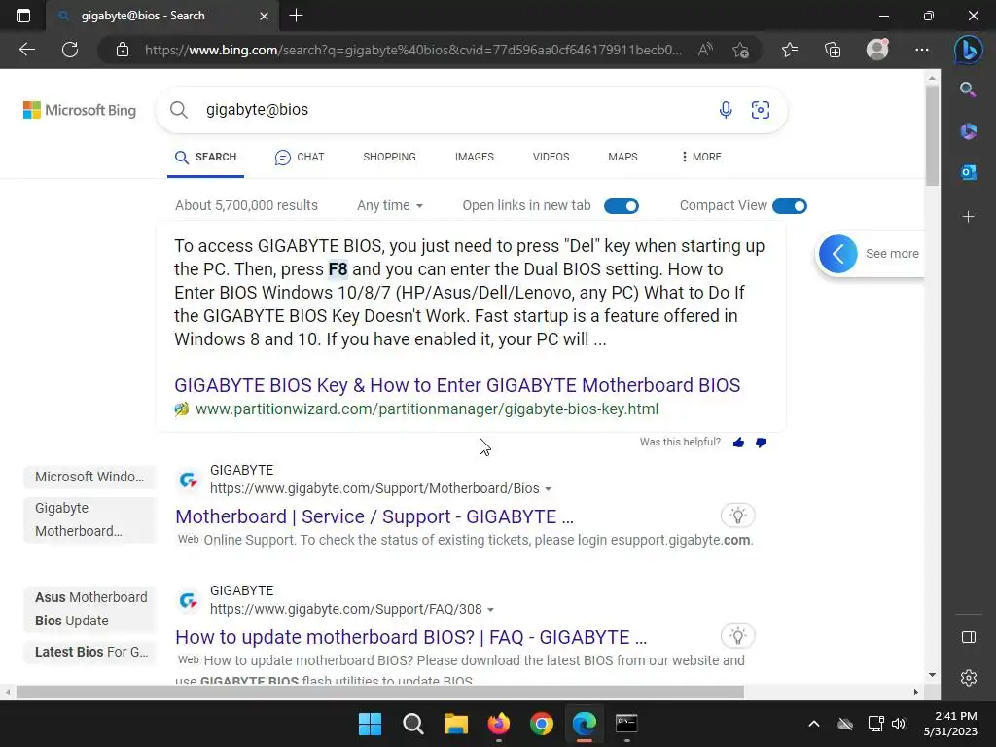Viewport: 996px width, 747px height.
Task: Open the Favorites list icon
Action: pyautogui.click(x=790, y=50)
